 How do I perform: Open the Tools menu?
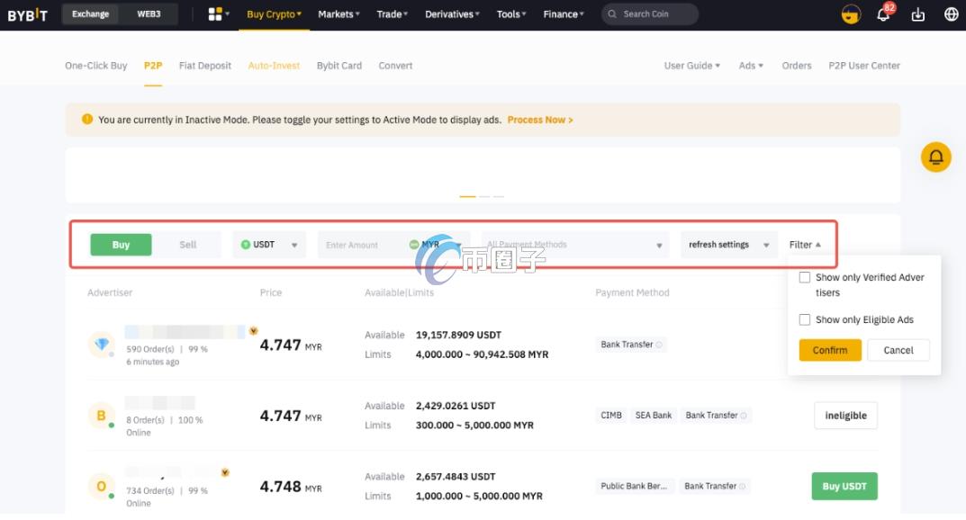[511, 14]
